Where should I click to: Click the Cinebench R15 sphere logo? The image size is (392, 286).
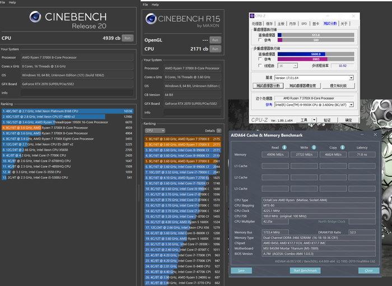151,18
